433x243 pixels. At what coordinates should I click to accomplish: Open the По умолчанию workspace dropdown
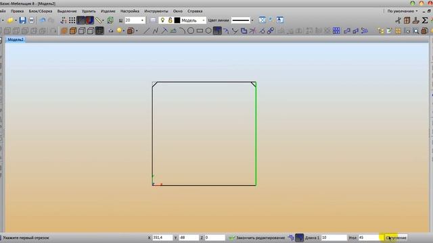click(x=403, y=11)
